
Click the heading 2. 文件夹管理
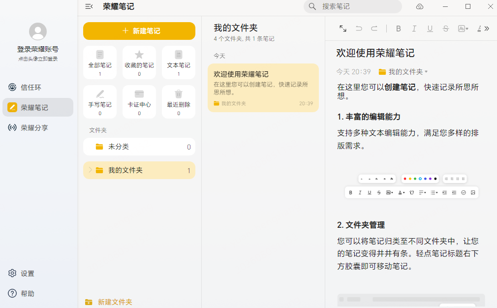[361, 225]
